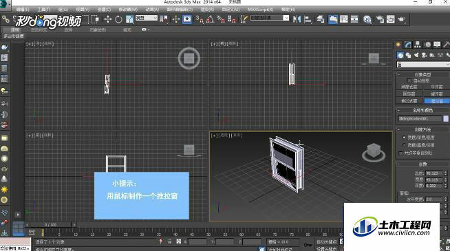Viewport: 450px width, 251px height.
Task: Click the Mirror tool icon
Action: point(297,19)
